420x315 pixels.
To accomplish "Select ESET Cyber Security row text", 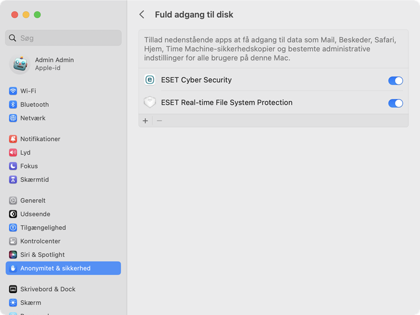I will pos(196,80).
